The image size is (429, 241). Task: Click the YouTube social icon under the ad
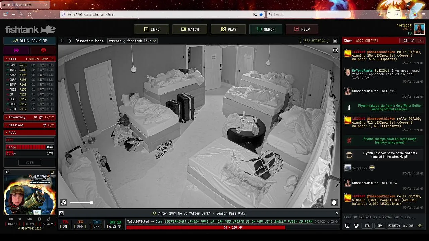click(x=10, y=219)
